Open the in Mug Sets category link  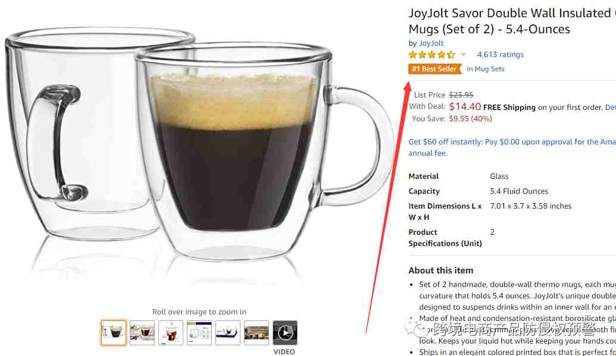486,69
